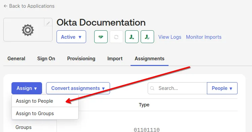Click the magnifier icon in search box
The height and width of the screenshot is (132, 252).
152,88
